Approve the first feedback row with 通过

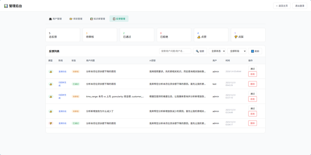(x=253, y=69)
